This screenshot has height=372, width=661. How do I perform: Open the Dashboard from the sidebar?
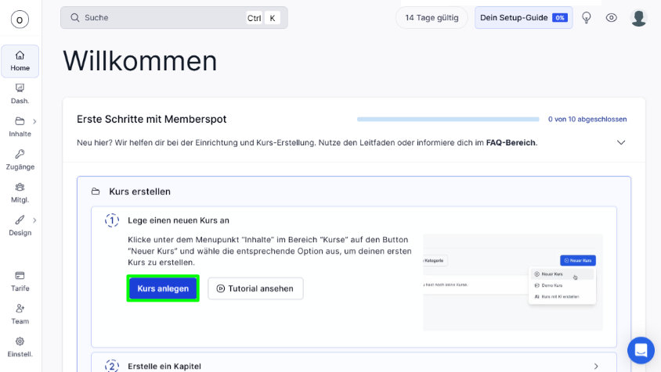20,94
